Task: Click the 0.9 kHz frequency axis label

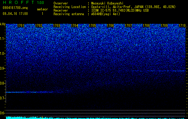Action: (x=2, y=68)
